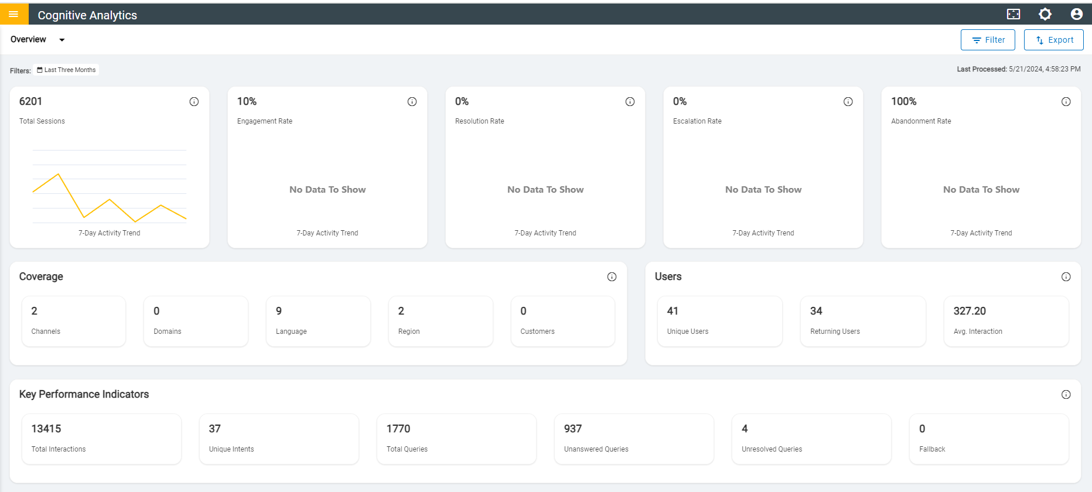Click the Export button
This screenshot has width=1092, height=492.
click(x=1053, y=40)
